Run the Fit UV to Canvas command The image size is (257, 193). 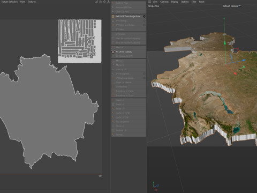128,52
